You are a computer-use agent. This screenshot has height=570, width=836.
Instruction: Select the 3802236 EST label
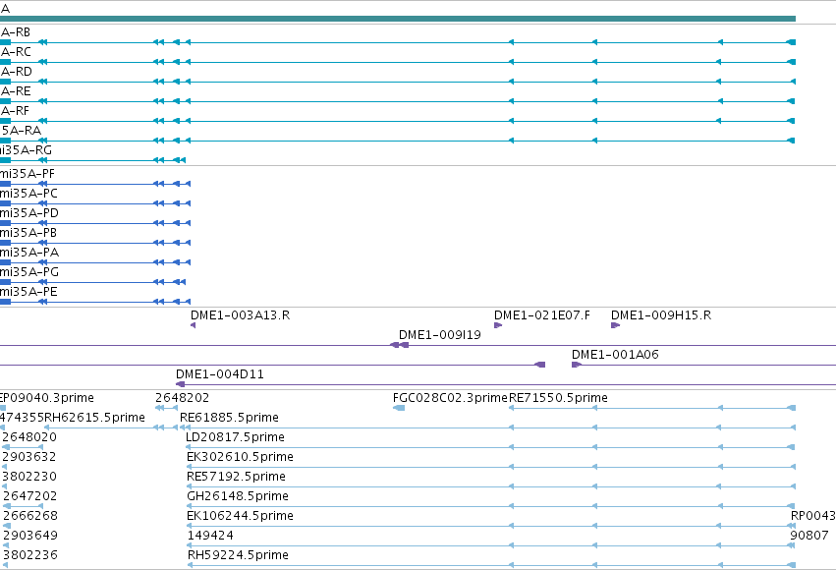click(x=30, y=555)
